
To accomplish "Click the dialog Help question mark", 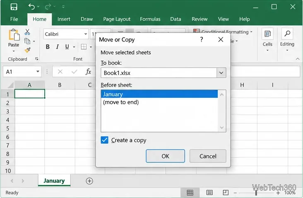I will point(201,39).
